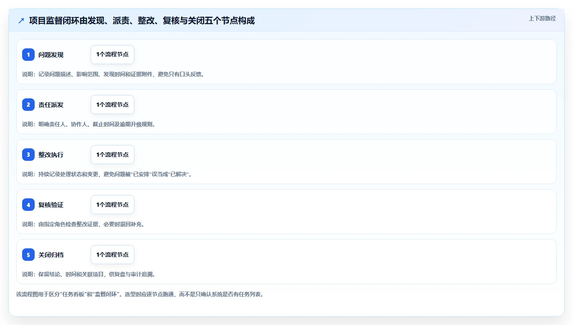Click the heading 项目监督闭环由发现、派责、整改…
The width and height of the screenshot is (573, 325).
[x=142, y=20]
